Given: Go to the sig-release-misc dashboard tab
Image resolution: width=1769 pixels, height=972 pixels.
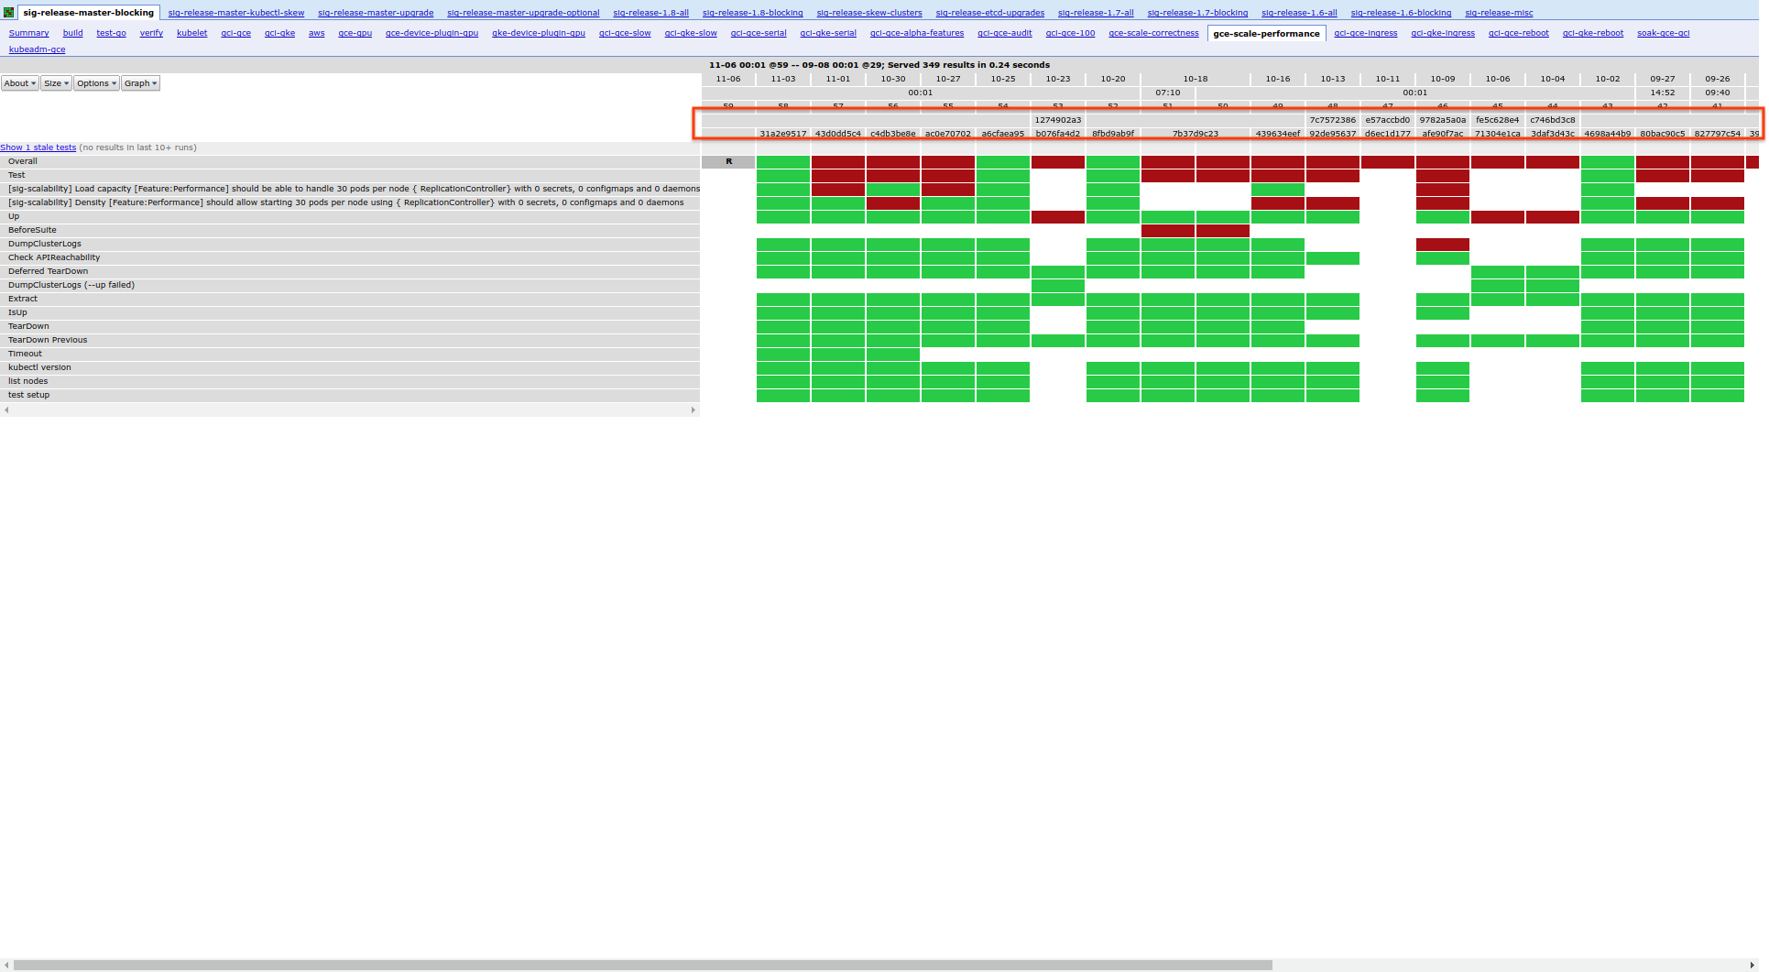Looking at the screenshot, I should 1499,13.
